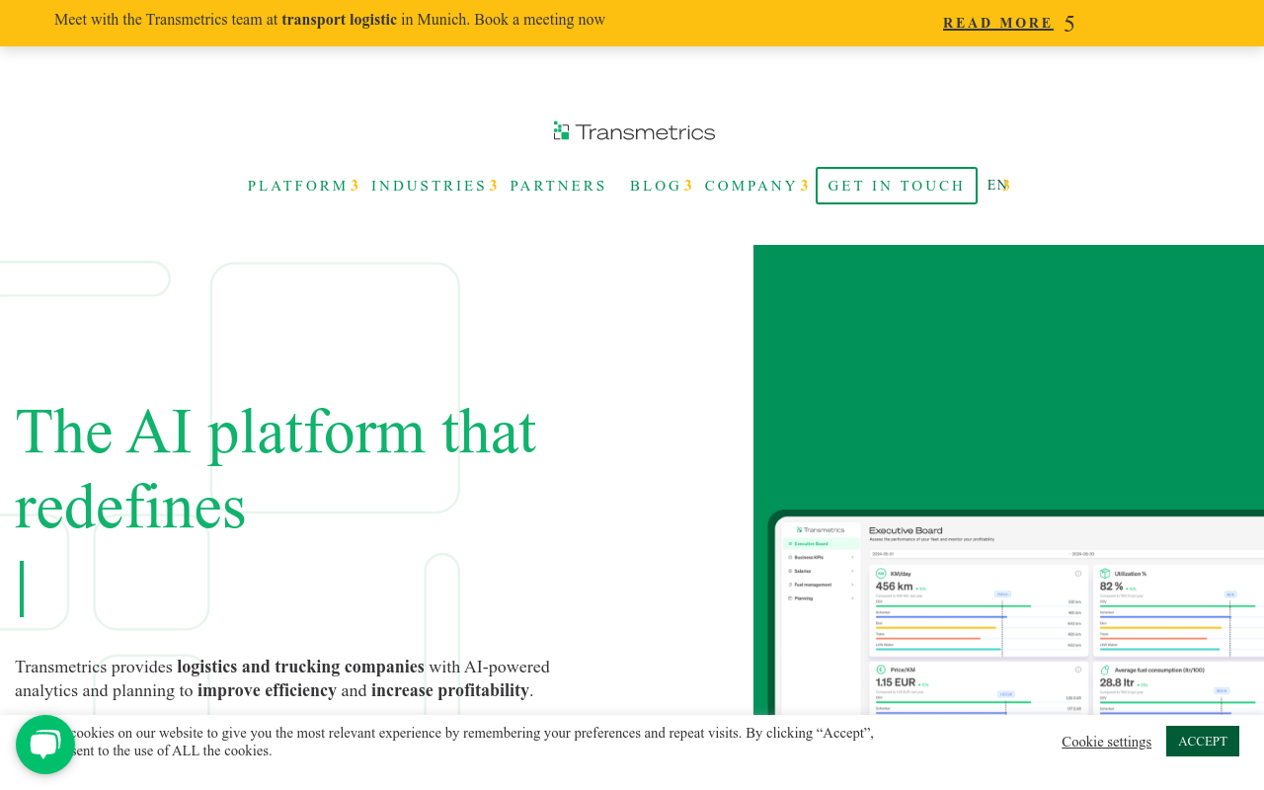The height and width of the screenshot is (790, 1264).
Task: Click the Executive Board dashboard preview image
Action: tap(1016, 612)
